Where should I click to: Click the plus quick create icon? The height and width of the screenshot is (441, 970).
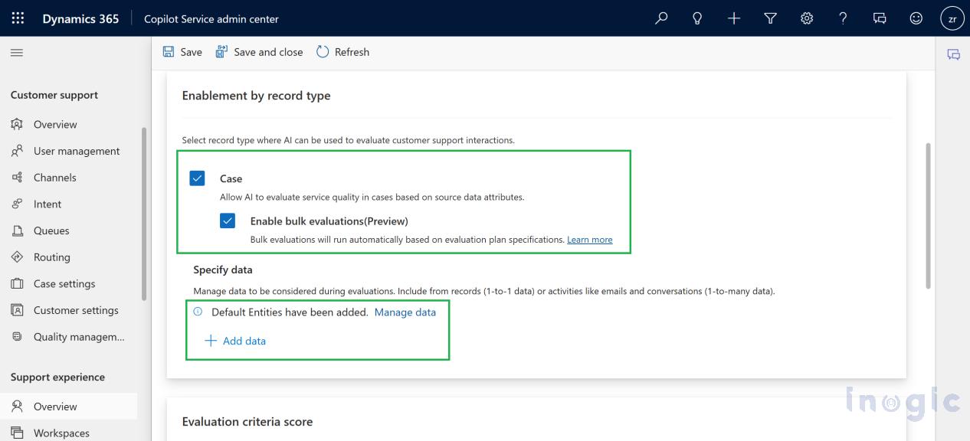tap(734, 18)
